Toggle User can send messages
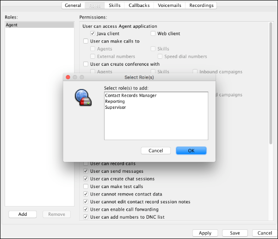278x239 pixels. click(86, 171)
